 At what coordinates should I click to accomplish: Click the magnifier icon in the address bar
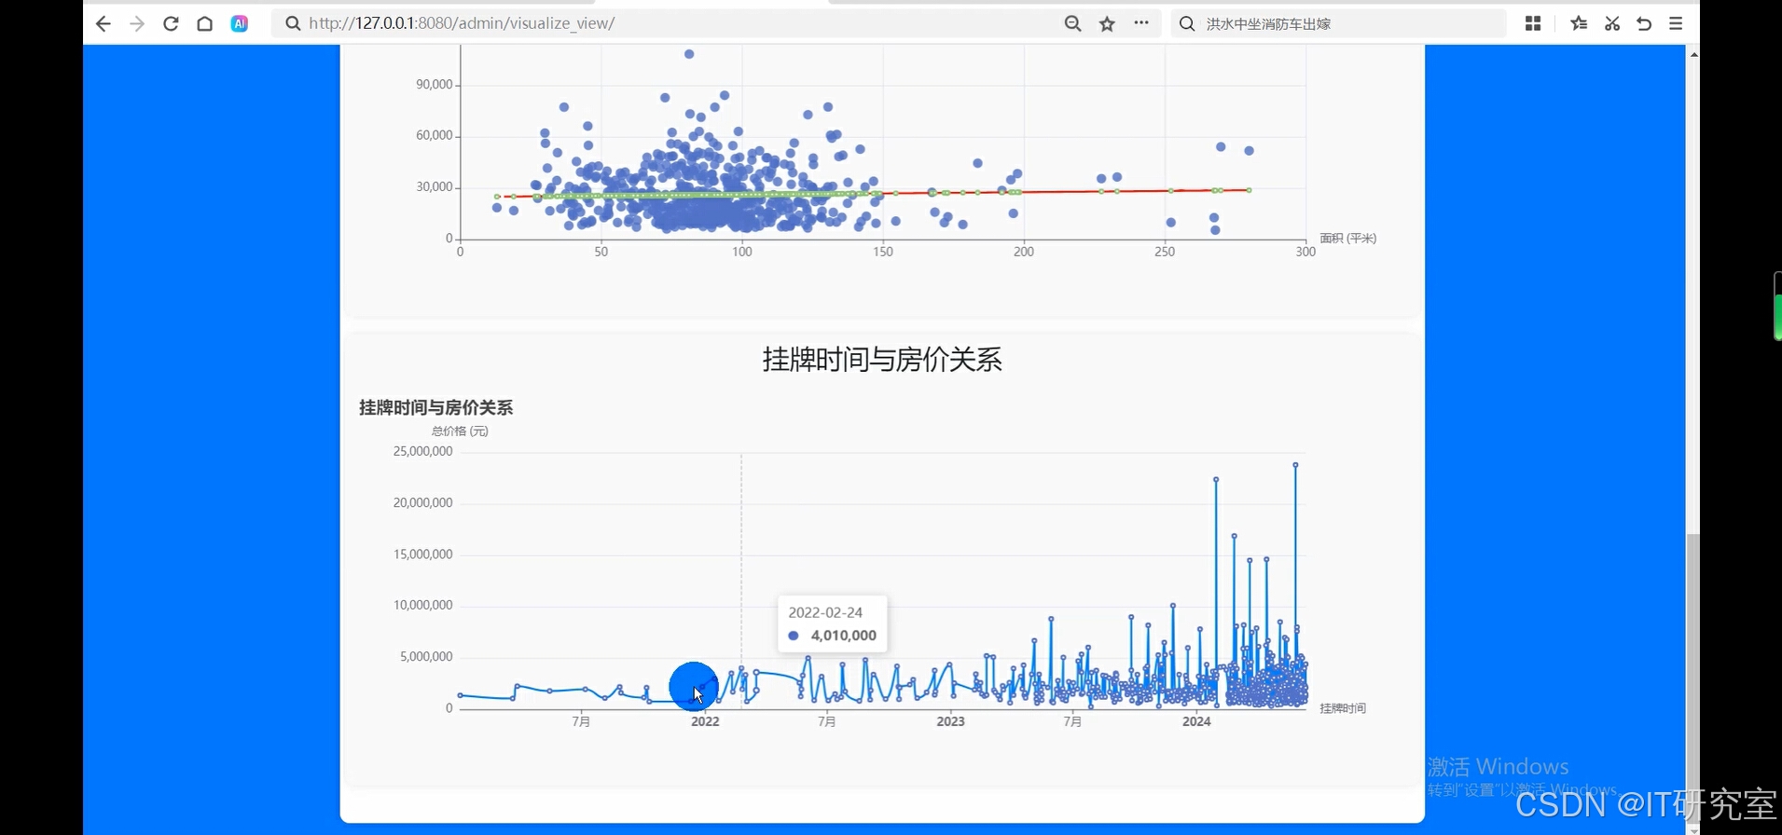pos(293,23)
